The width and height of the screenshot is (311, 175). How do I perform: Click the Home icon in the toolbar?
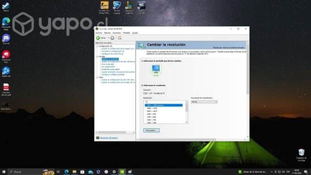pyautogui.click(x=119, y=38)
